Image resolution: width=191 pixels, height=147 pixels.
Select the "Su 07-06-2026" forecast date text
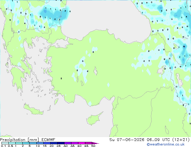click(127, 140)
